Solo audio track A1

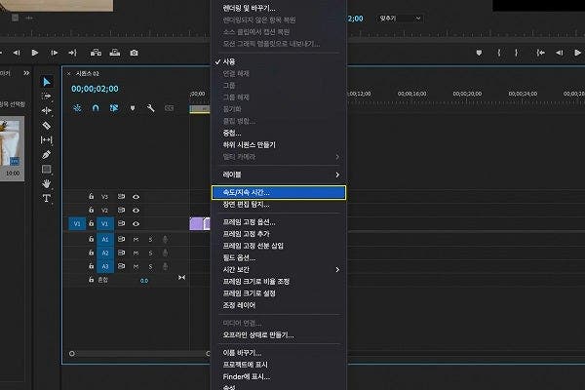pos(151,239)
